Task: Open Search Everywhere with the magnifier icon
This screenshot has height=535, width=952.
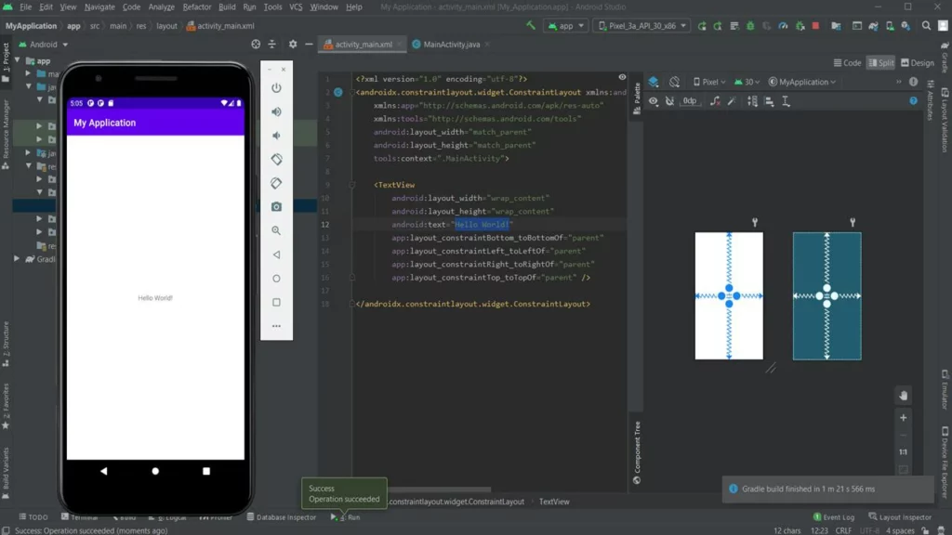Action: click(x=926, y=26)
